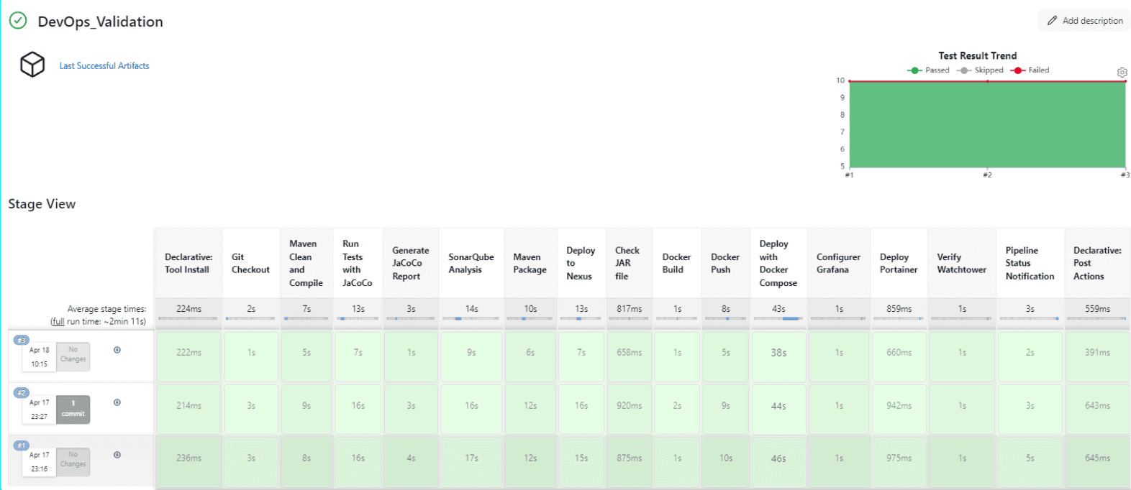The image size is (1131, 490).
Task: Expand the 1 commit box for build #2
Action: (x=73, y=409)
